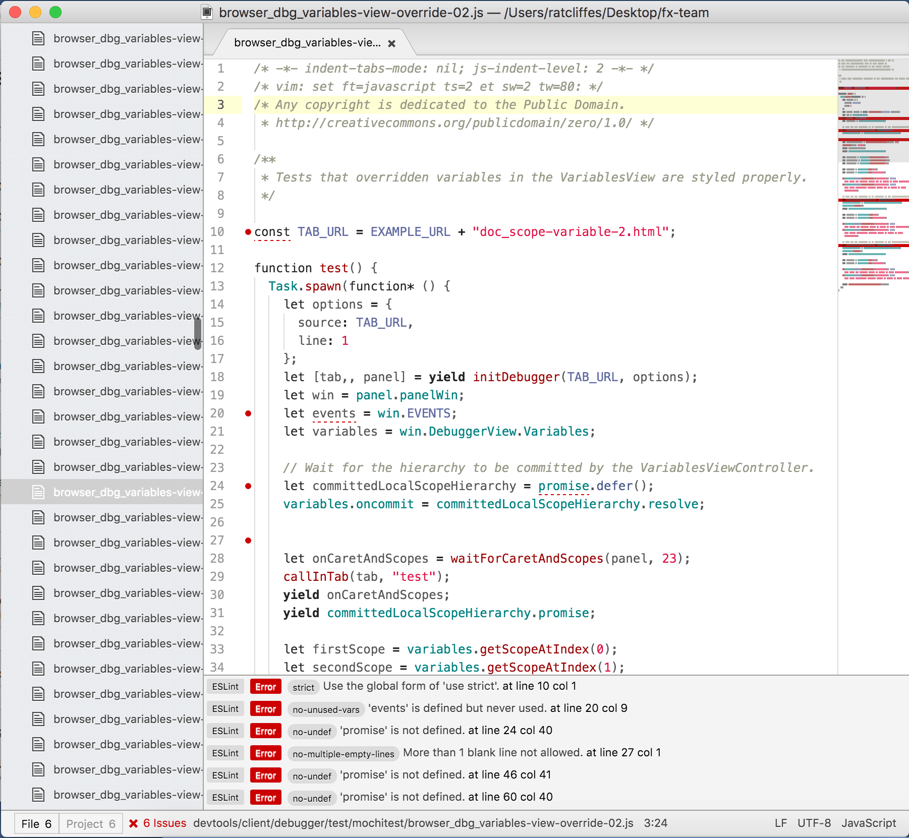Switch to the Project 6 pane
The height and width of the screenshot is (838, 909).
(91, 822)
